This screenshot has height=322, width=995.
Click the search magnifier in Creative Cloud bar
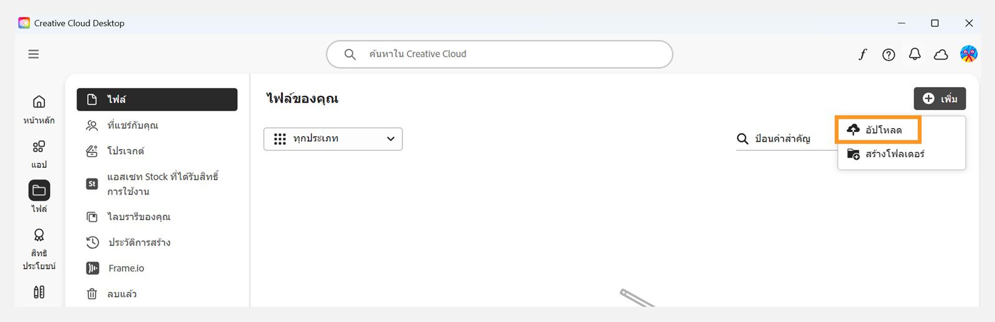click(x=350, y=55)
